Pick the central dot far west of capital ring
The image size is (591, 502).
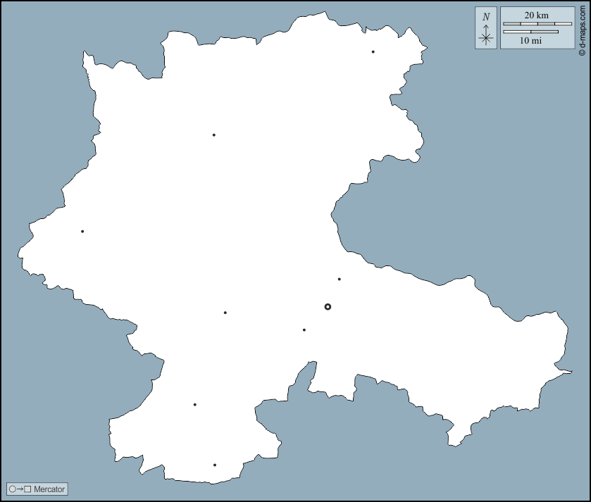pos(225,313)
